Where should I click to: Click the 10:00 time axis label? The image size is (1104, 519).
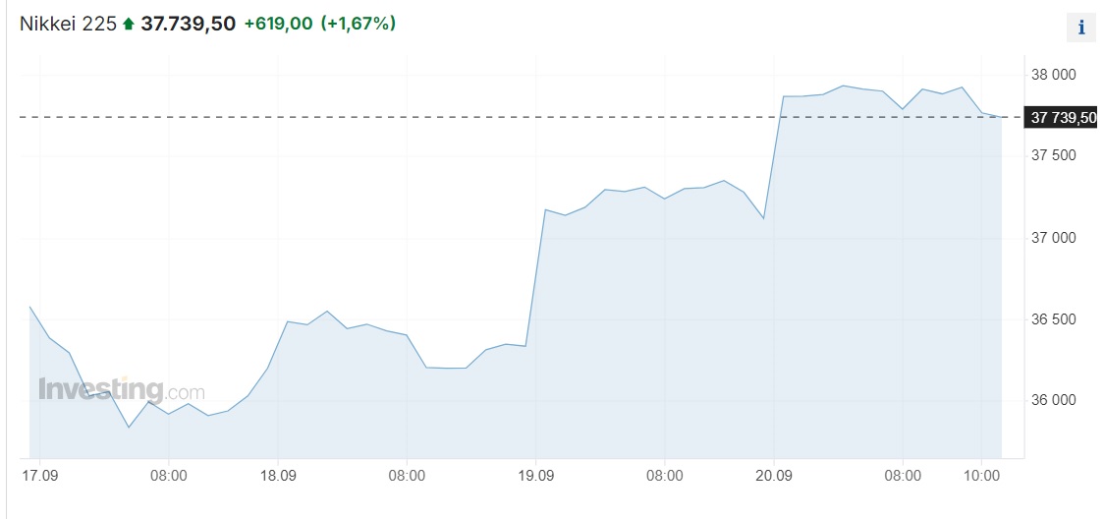(982, 476)
